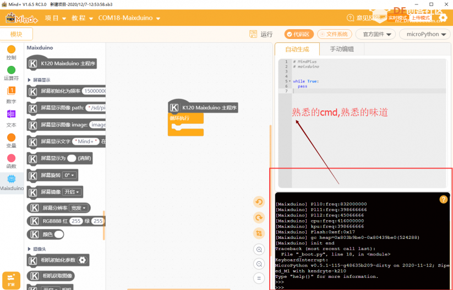
Task: Click the 屏幕显示图像 path /sd/ field
Action: click(96, 108)
